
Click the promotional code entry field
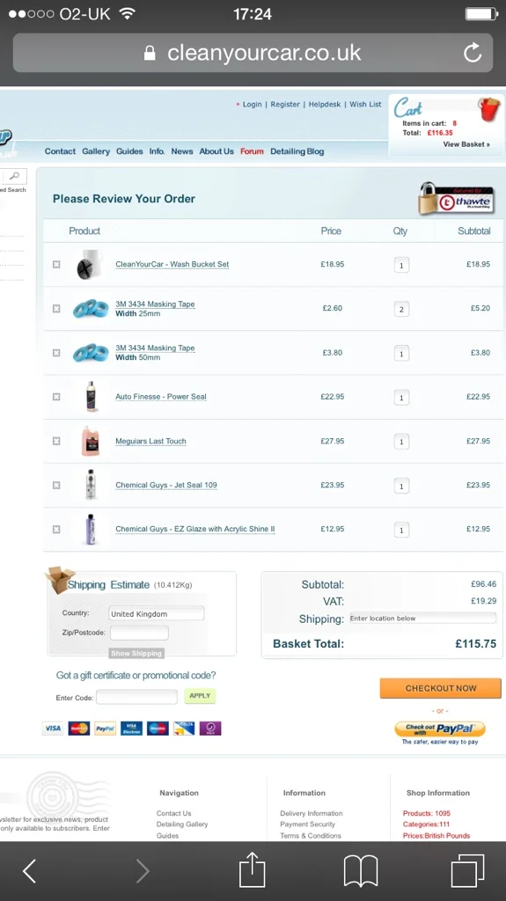point(137,697)
